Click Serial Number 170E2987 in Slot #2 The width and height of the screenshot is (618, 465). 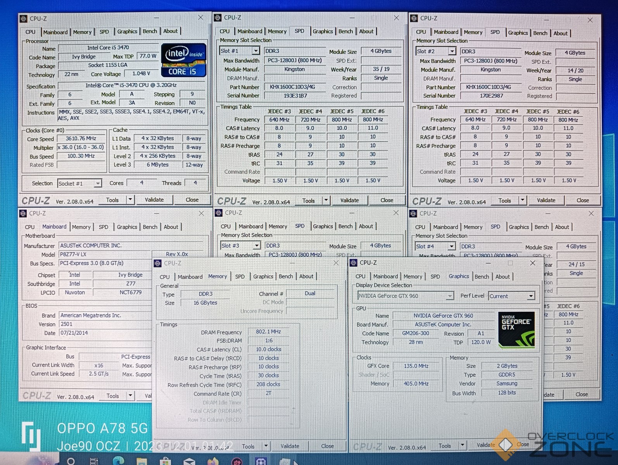[x=491, y=96]
